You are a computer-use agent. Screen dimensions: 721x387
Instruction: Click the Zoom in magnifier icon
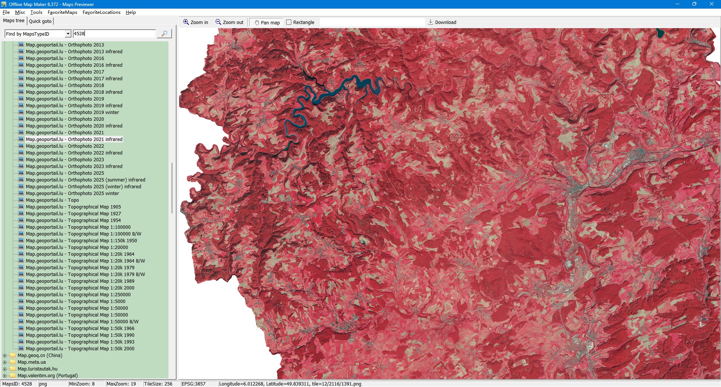tap(186, 22)
